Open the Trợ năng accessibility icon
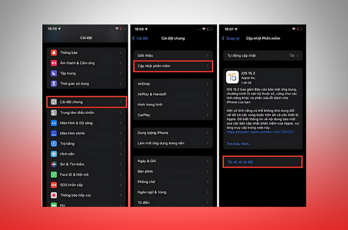348x230 pixels. (x=54, y=144)
